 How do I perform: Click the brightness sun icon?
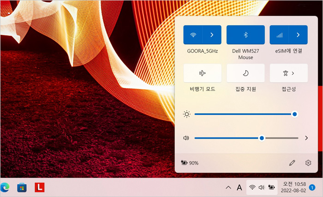pos(186,114)
